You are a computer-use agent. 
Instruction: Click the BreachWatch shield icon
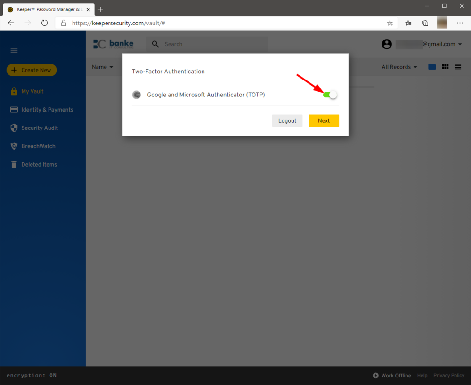coord(14,146)
